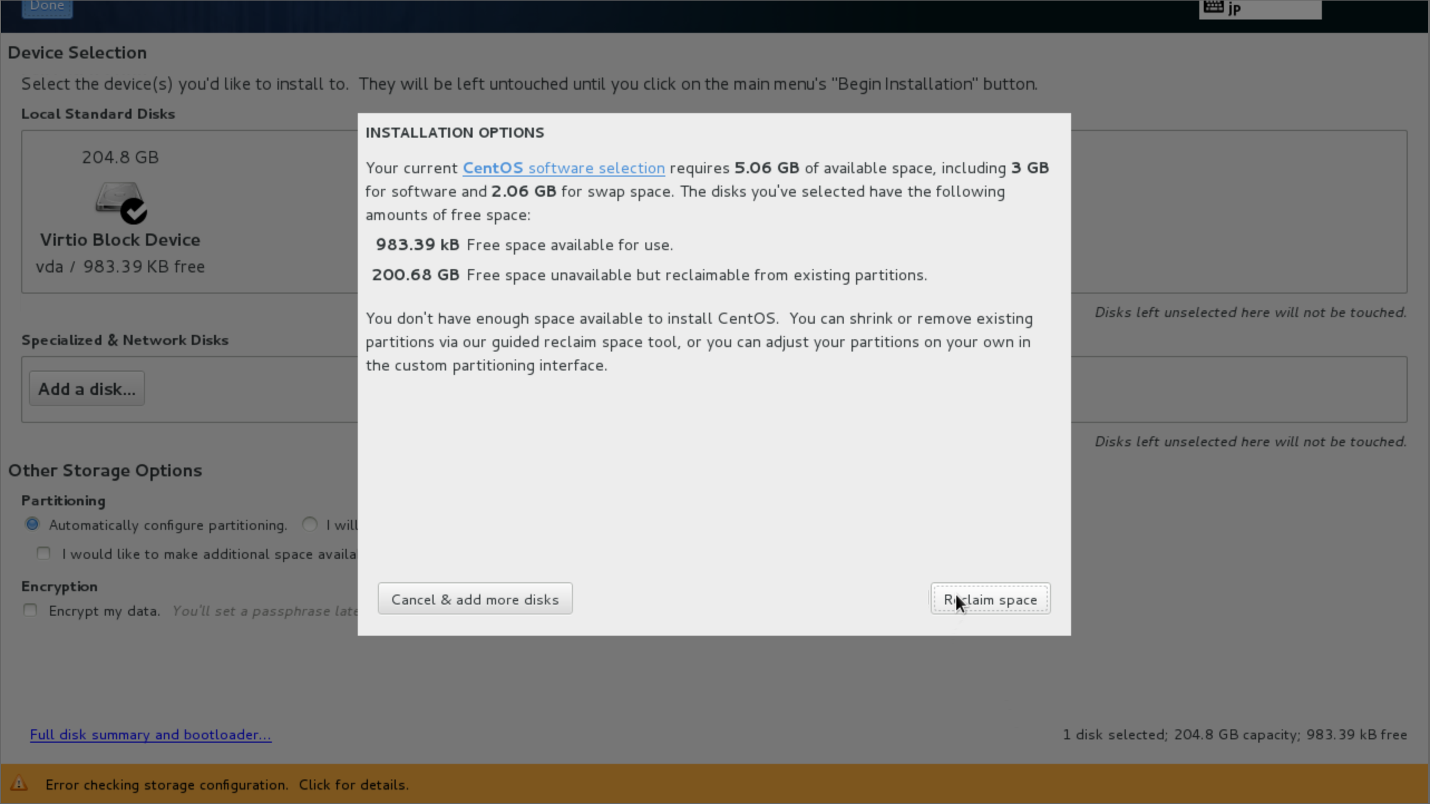The height and width of the screenshot is (804, 1430).
Task: Click the Local Standard Disks label
Action: (98, 114)
